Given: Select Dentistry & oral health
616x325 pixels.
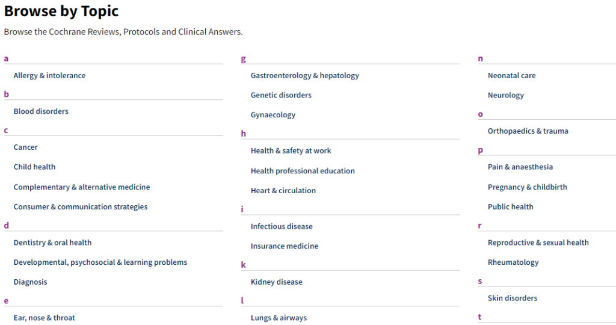Looking at the screenshot, I should (52, 243).
